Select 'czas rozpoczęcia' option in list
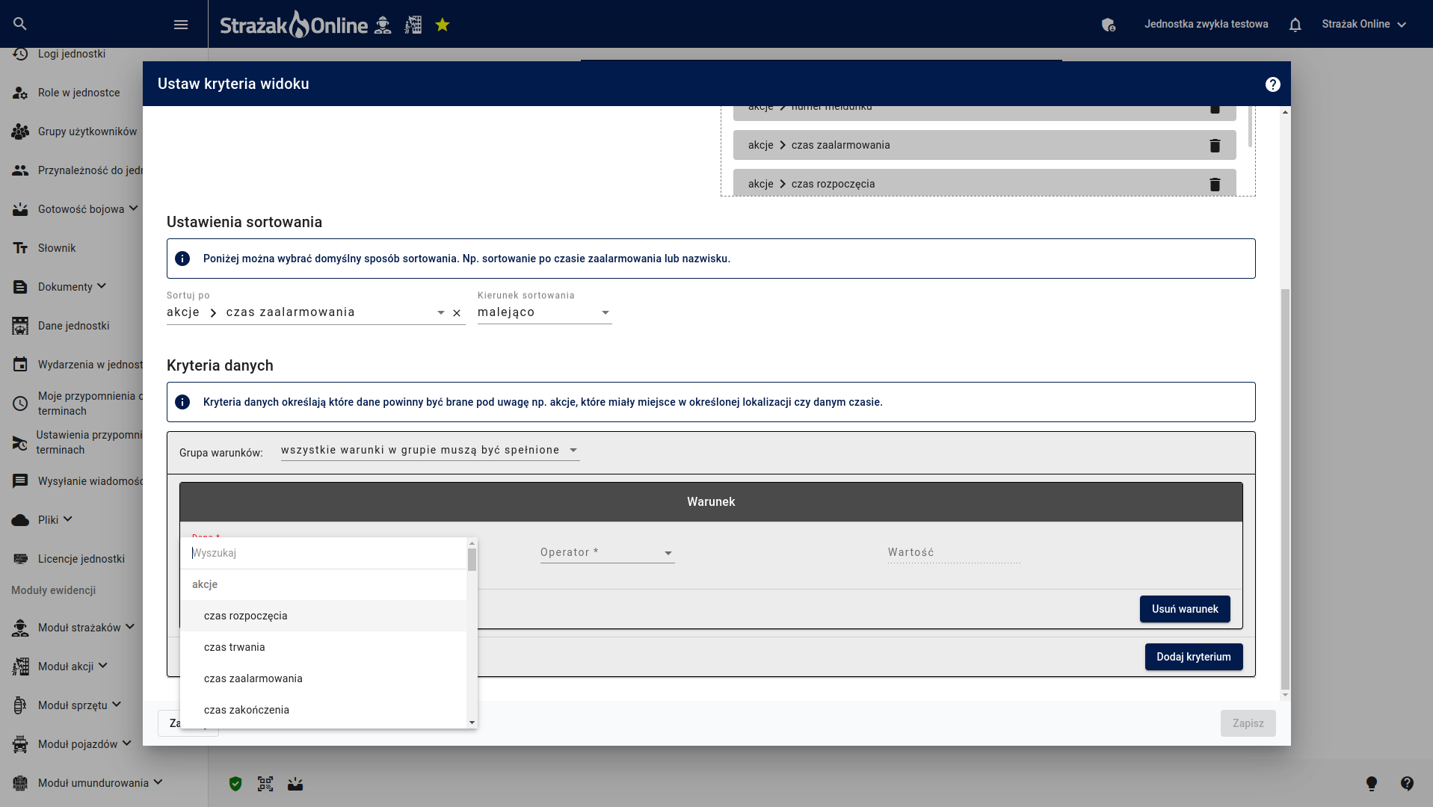 coord(324,616)
